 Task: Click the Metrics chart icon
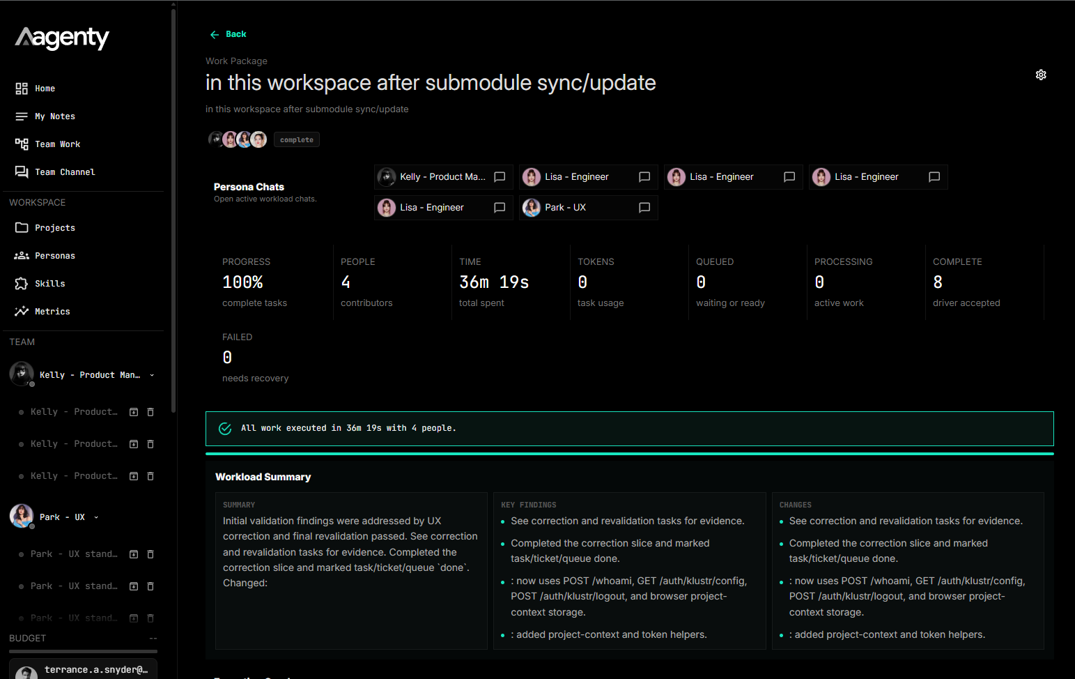click(22, 312)
